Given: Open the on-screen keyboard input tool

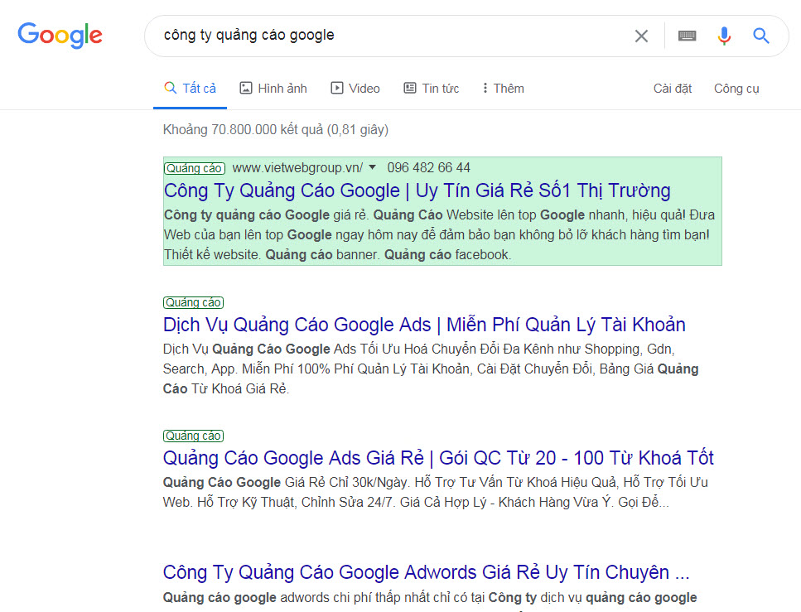Looking at the screenshot, I should coord(687,36).
